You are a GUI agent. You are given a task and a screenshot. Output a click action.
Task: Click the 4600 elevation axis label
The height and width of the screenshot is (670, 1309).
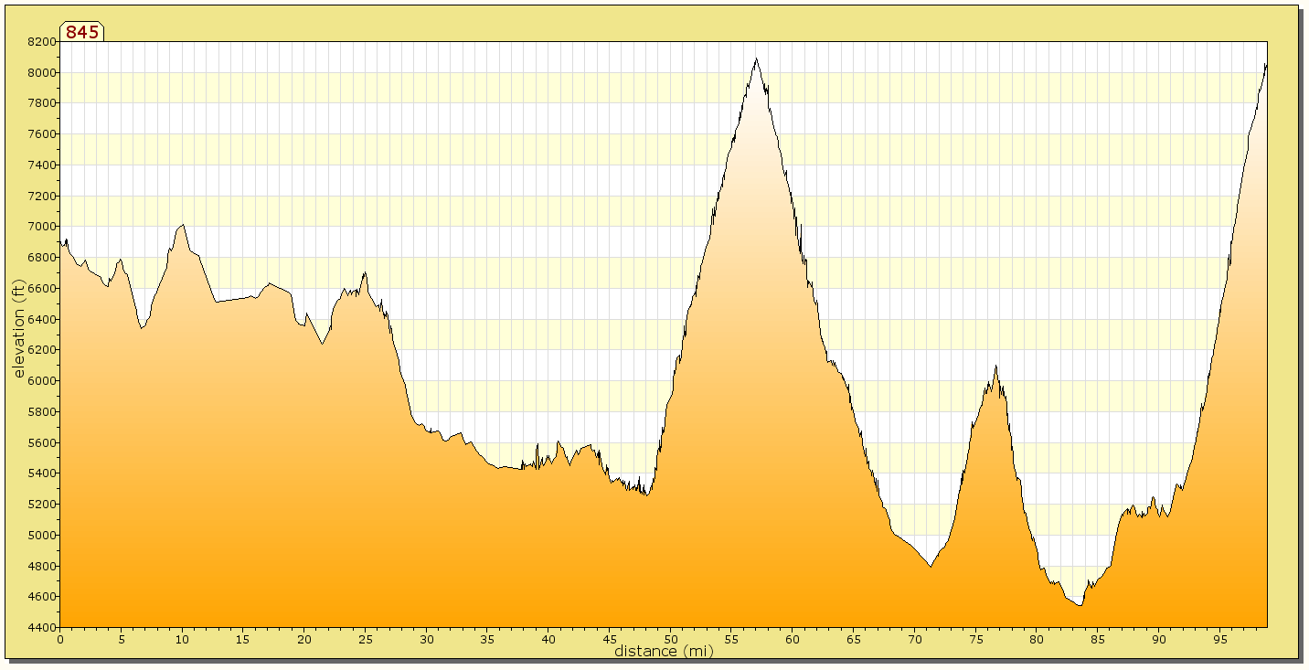[42, 597]
